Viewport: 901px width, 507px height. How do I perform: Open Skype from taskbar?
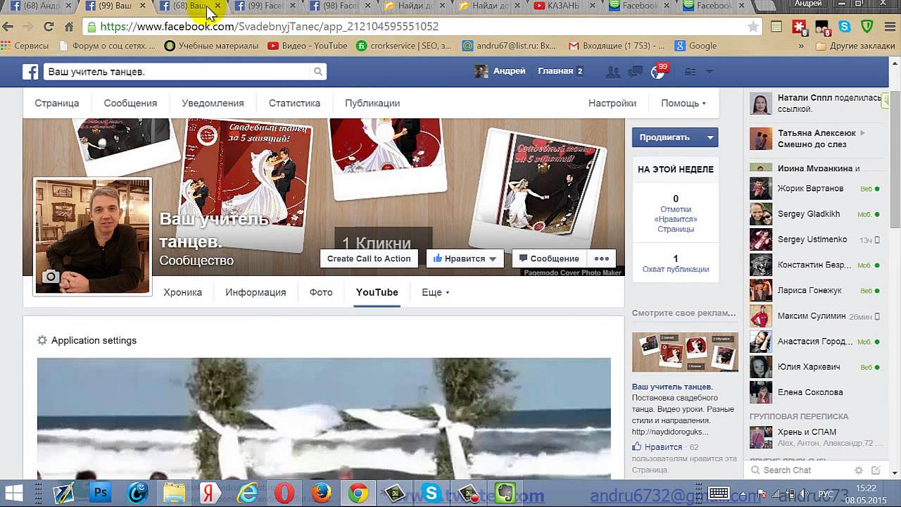click(431, 493)
